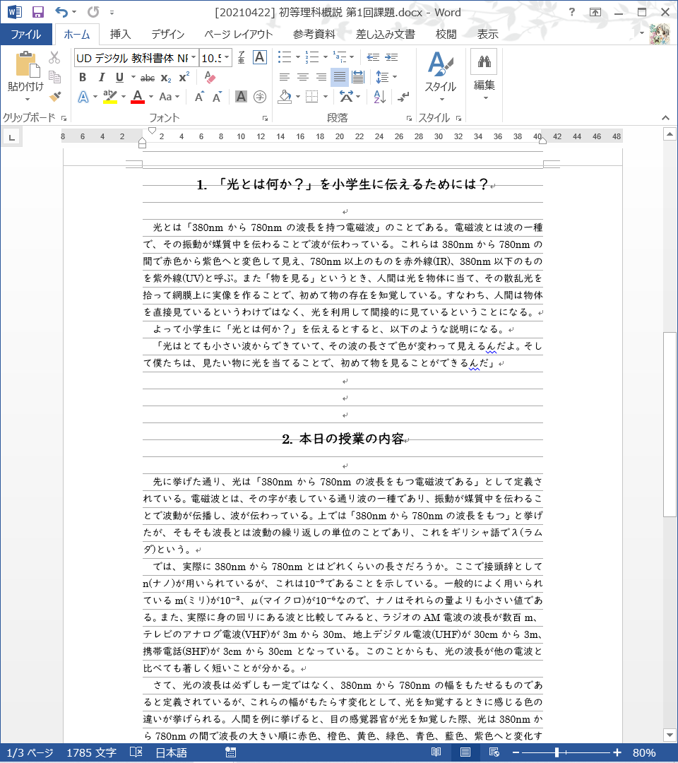
Task: Toggle strikethrough formatting
Action: coord(148,78)
